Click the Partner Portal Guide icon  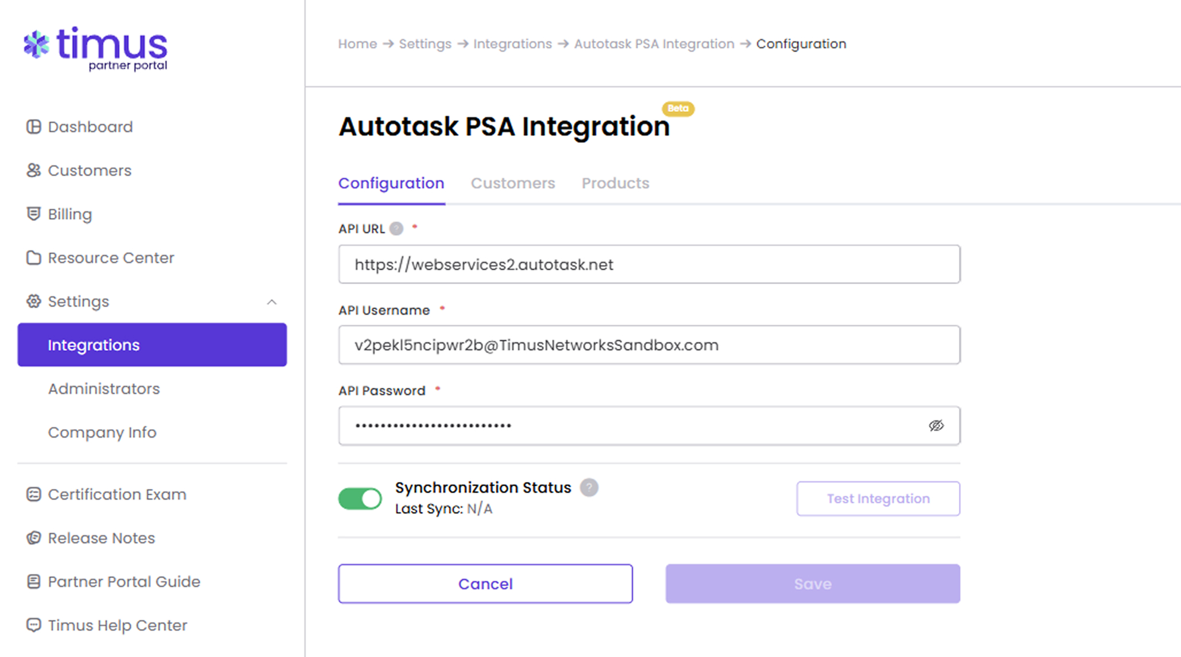(x=34, y=582)
